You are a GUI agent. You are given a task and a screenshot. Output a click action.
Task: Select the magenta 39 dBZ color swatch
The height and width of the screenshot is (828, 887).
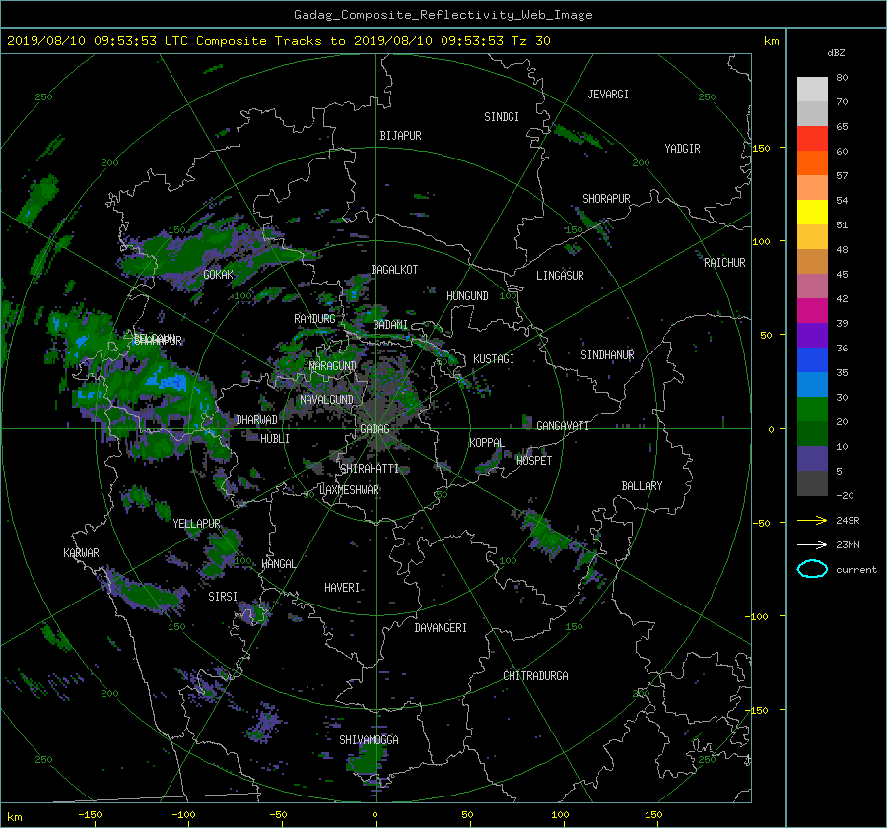point(812,311)
